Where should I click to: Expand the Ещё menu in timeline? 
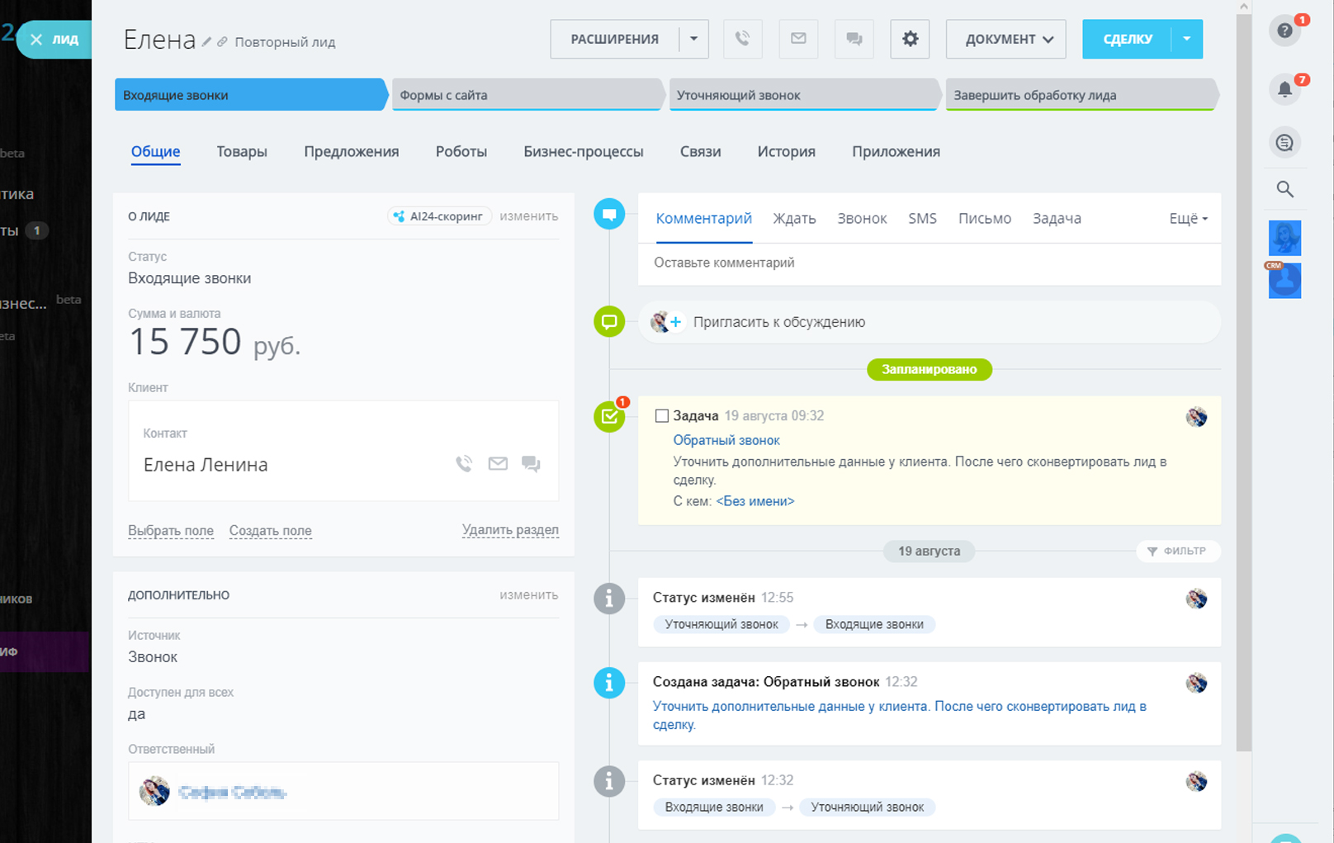tap(1188, 219)
